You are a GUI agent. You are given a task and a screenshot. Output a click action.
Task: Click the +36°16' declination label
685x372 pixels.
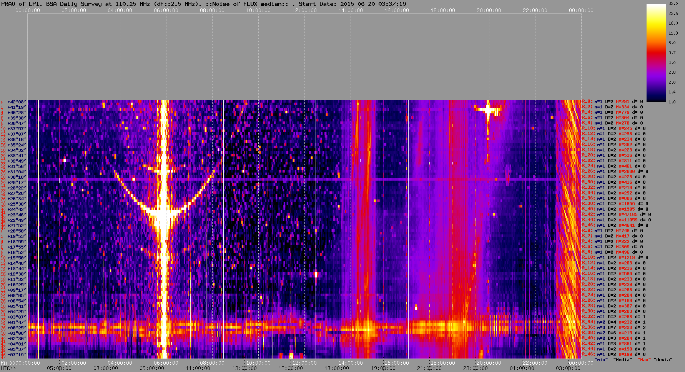coord(17,139)
